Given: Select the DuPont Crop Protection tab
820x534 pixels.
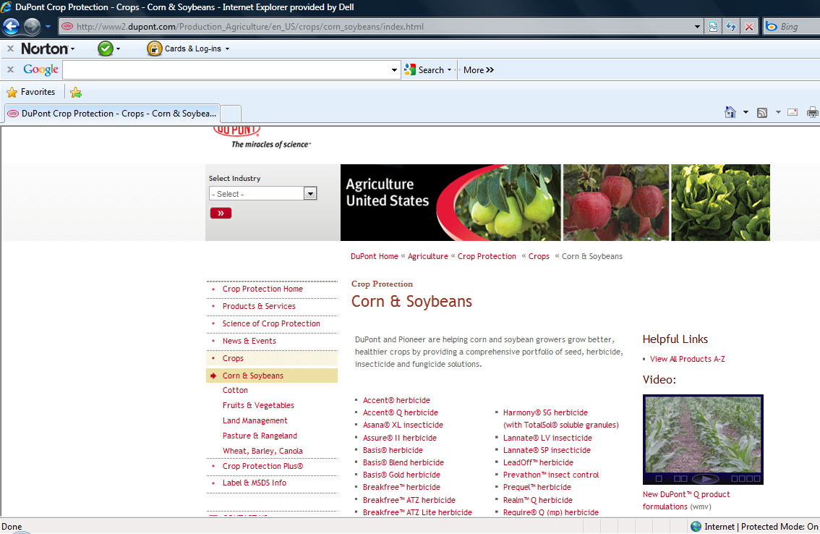Looking at the screenshot, I should pyautogui.click(x=112, y=114).
